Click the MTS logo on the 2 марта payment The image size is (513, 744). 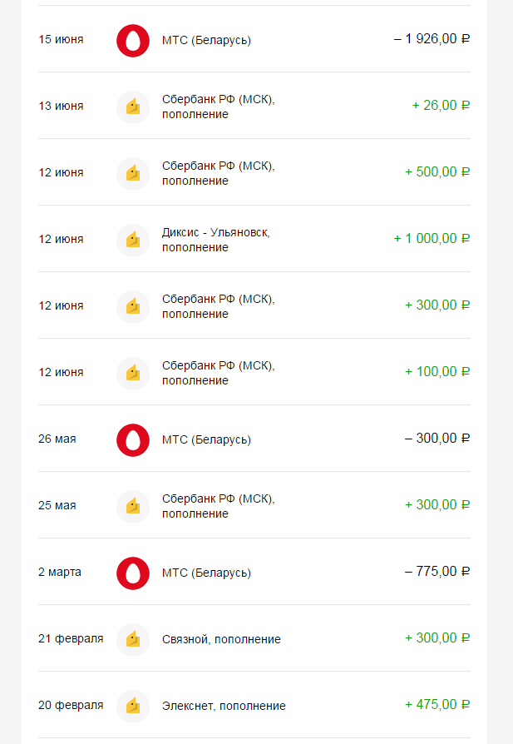[x=132, y=573]
